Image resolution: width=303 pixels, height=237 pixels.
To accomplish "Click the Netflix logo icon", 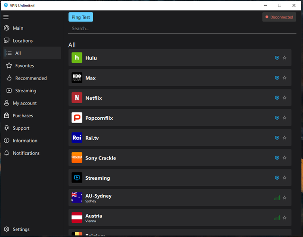I will tap(77, 97).
